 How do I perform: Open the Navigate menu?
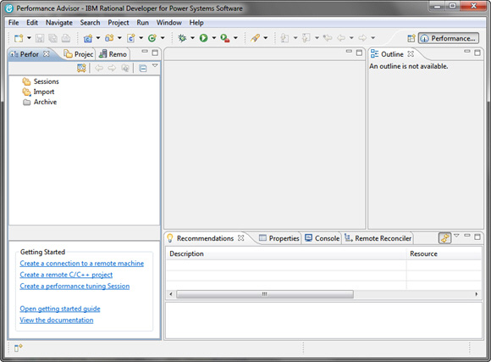[x=59, y=23]
